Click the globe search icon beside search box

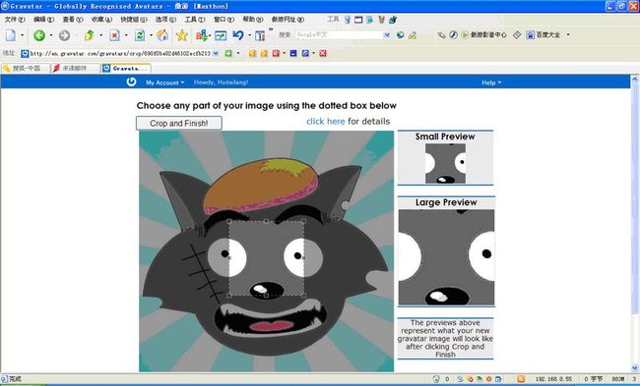[401, 35]
